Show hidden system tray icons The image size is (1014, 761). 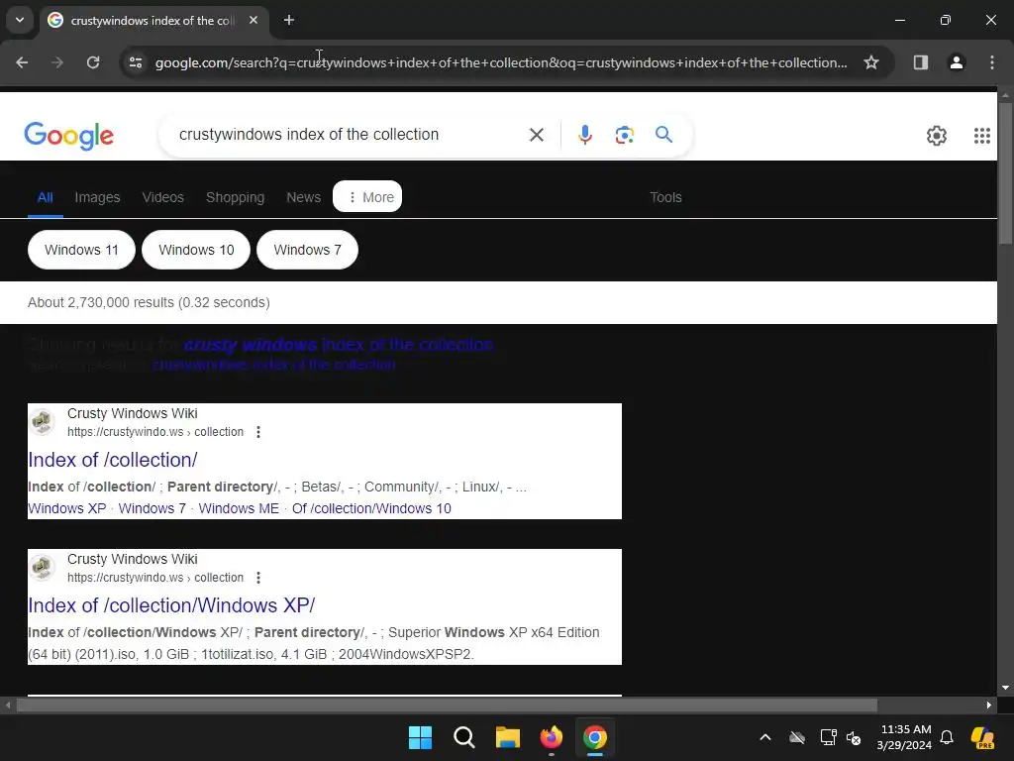coord(765,737)
